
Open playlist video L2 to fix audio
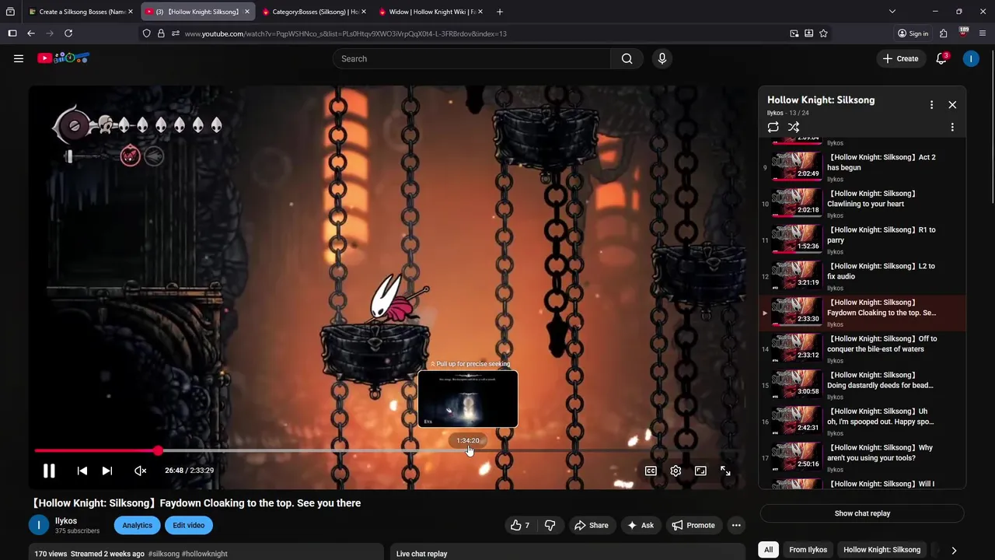(x=862, y=276)
